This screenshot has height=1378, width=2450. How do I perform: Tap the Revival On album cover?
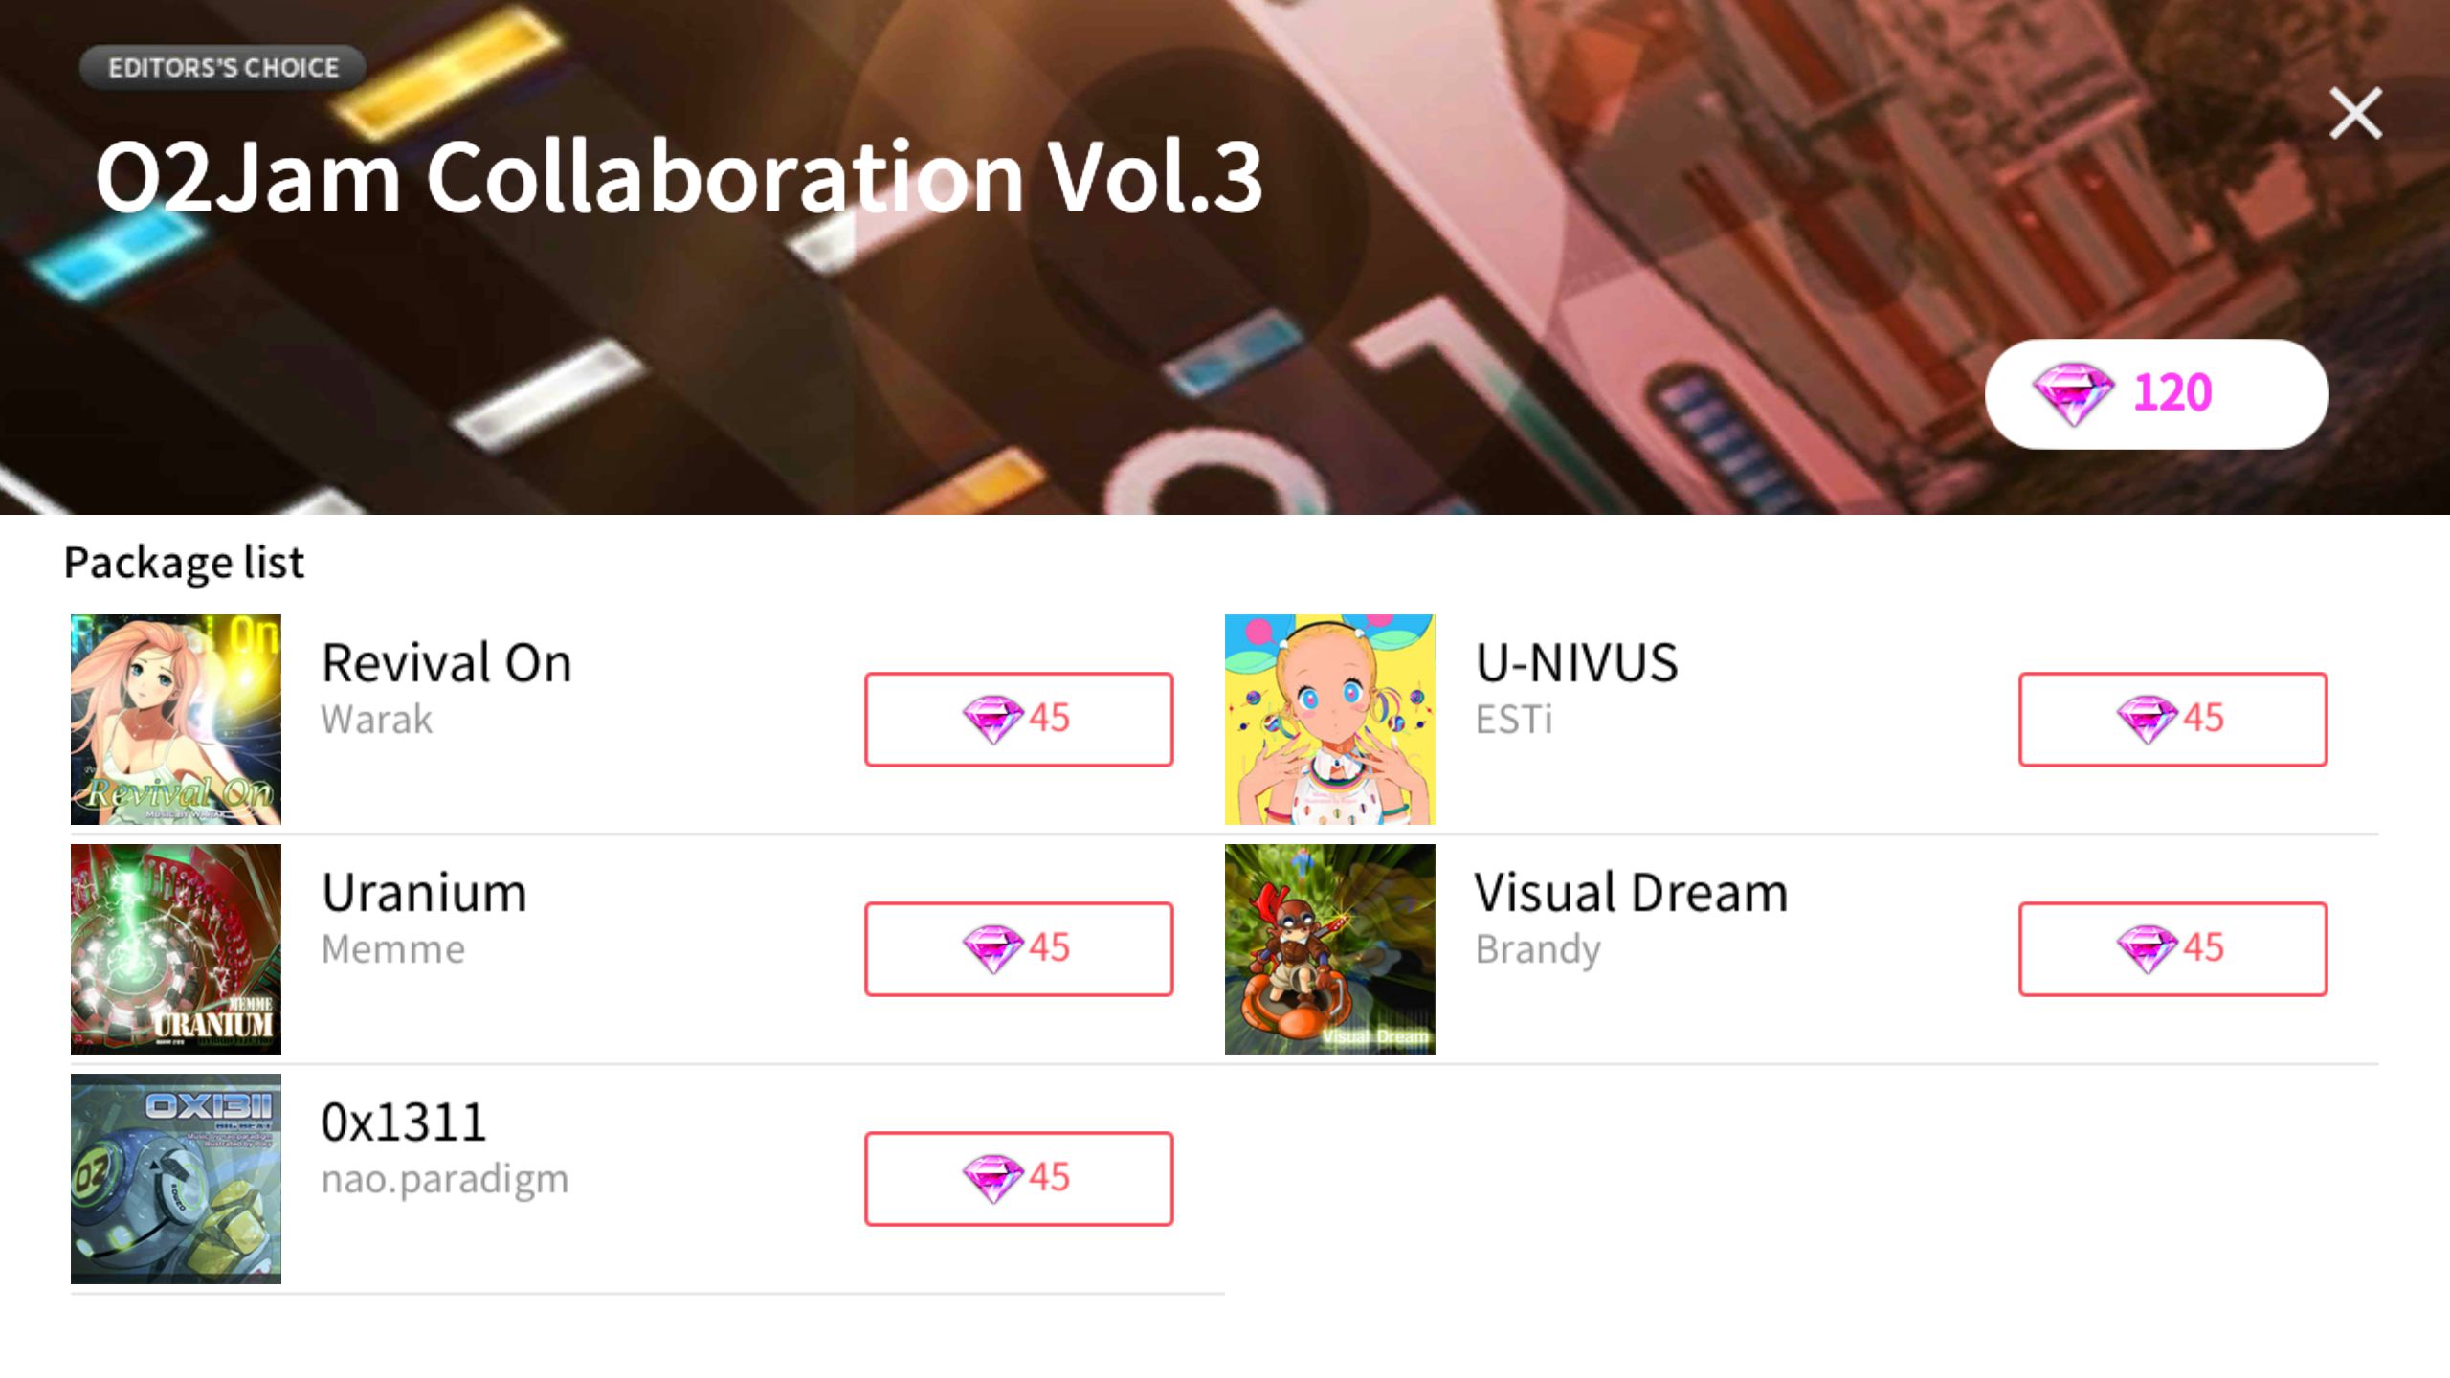pos(176,720)
